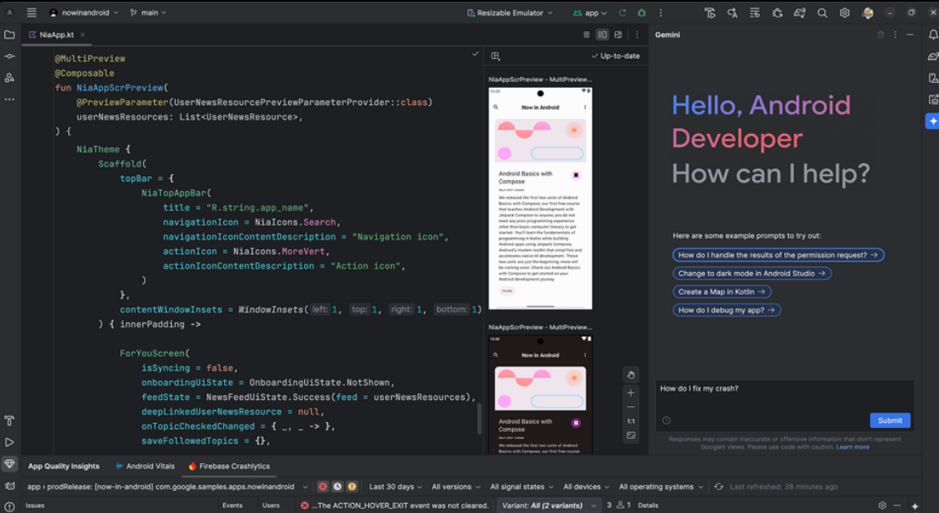Open the Build hammer tool window
The image size is (939, 513).
[x=9, y=420]
